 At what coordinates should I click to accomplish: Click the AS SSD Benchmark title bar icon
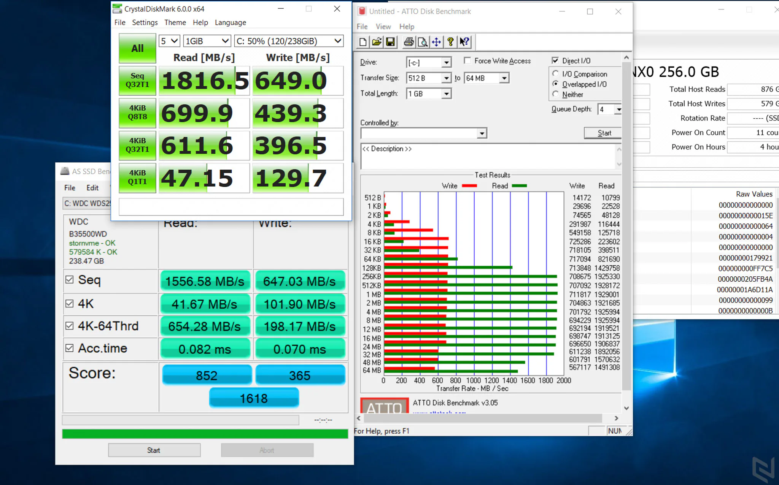click(x=65, y=171)
